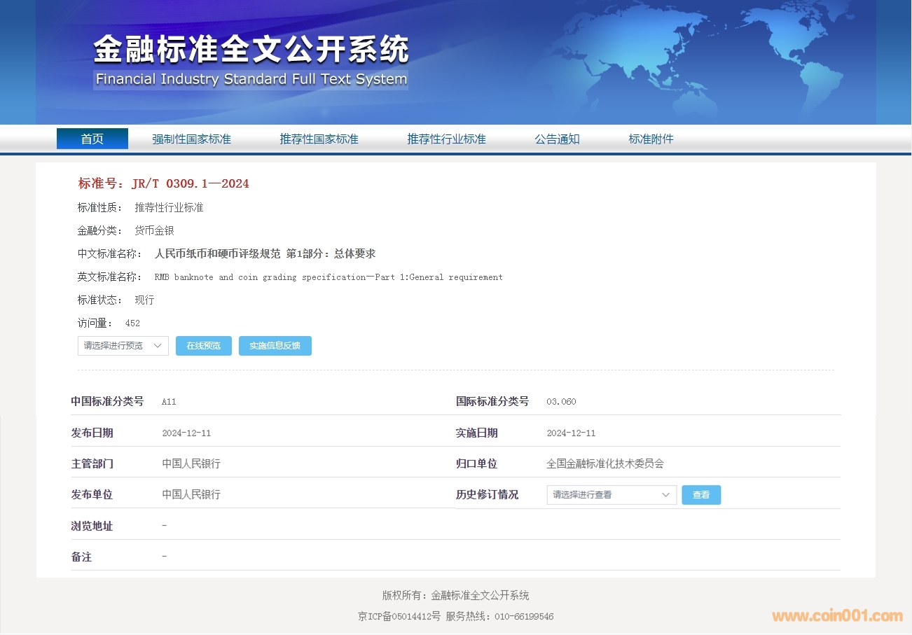
Task: Go to 强制性国家标准 menu item
Action: [191, 139]
